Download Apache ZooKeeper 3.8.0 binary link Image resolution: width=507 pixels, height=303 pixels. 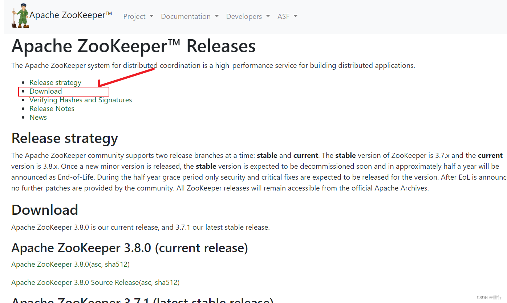[50, 264]
